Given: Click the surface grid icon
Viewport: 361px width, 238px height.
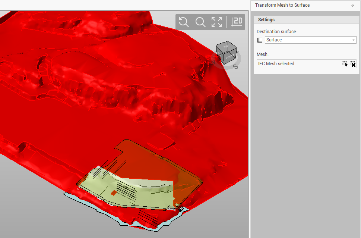Looking at the screenshot, I should pyautogui.click(x=260, y=40).
